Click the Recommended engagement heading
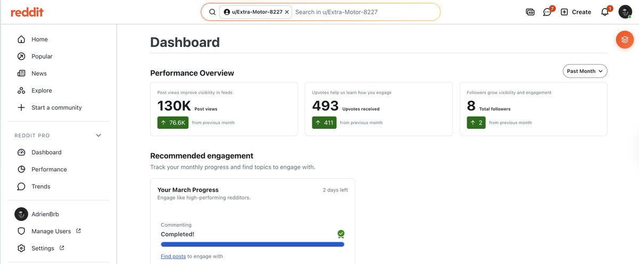The height and width of the screenshot is (264, 639). [x=202, y=156]
